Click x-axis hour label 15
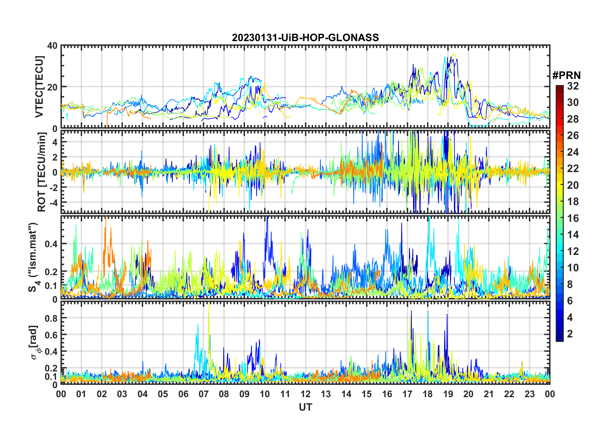 [367, 394]
